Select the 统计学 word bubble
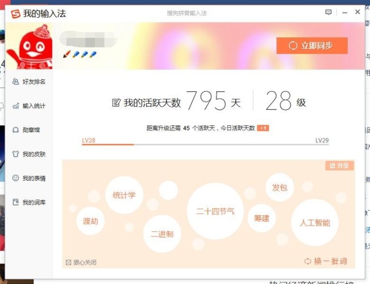The width and height of the screenshot is (370, 284). tap(124, 195)
